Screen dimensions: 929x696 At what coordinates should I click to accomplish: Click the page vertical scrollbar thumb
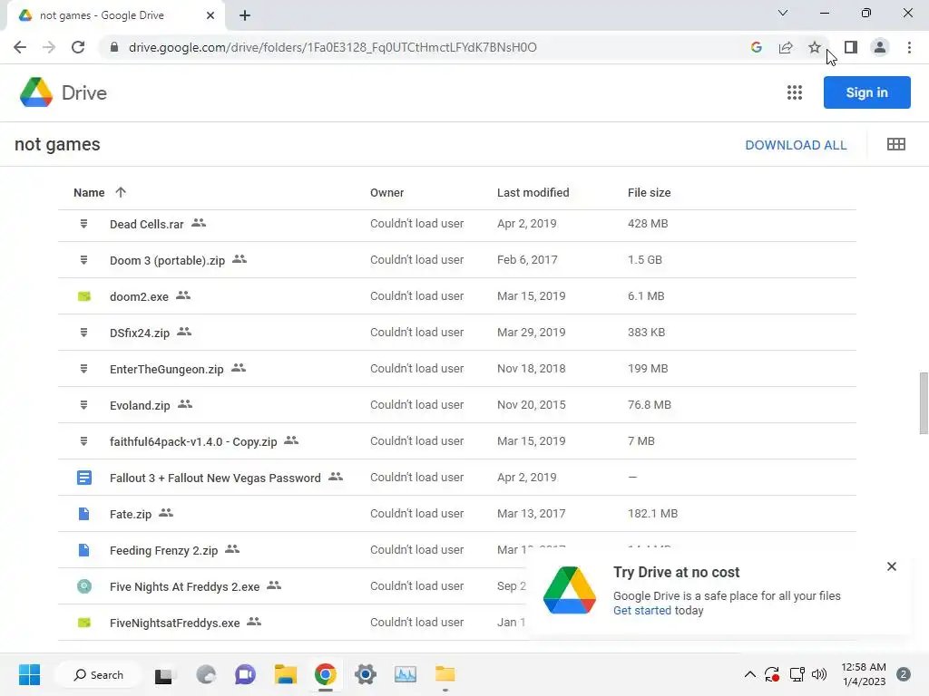click(x=923, y=403)
